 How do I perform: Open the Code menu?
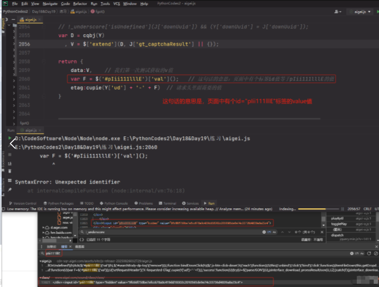[65, 4]
